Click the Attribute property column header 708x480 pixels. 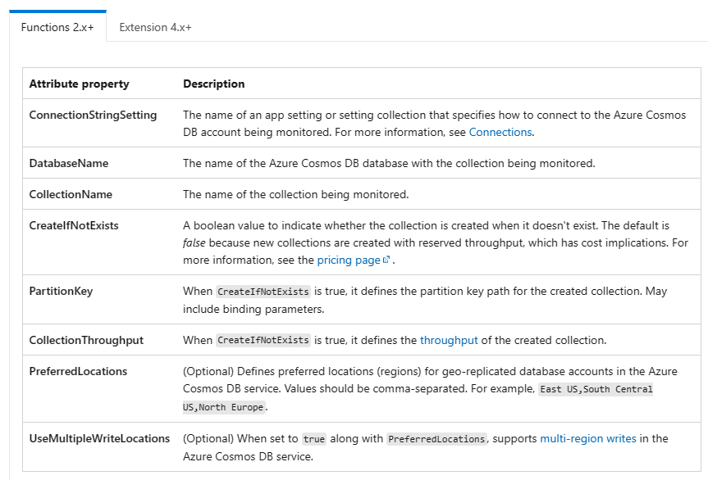tap(79, 84)
